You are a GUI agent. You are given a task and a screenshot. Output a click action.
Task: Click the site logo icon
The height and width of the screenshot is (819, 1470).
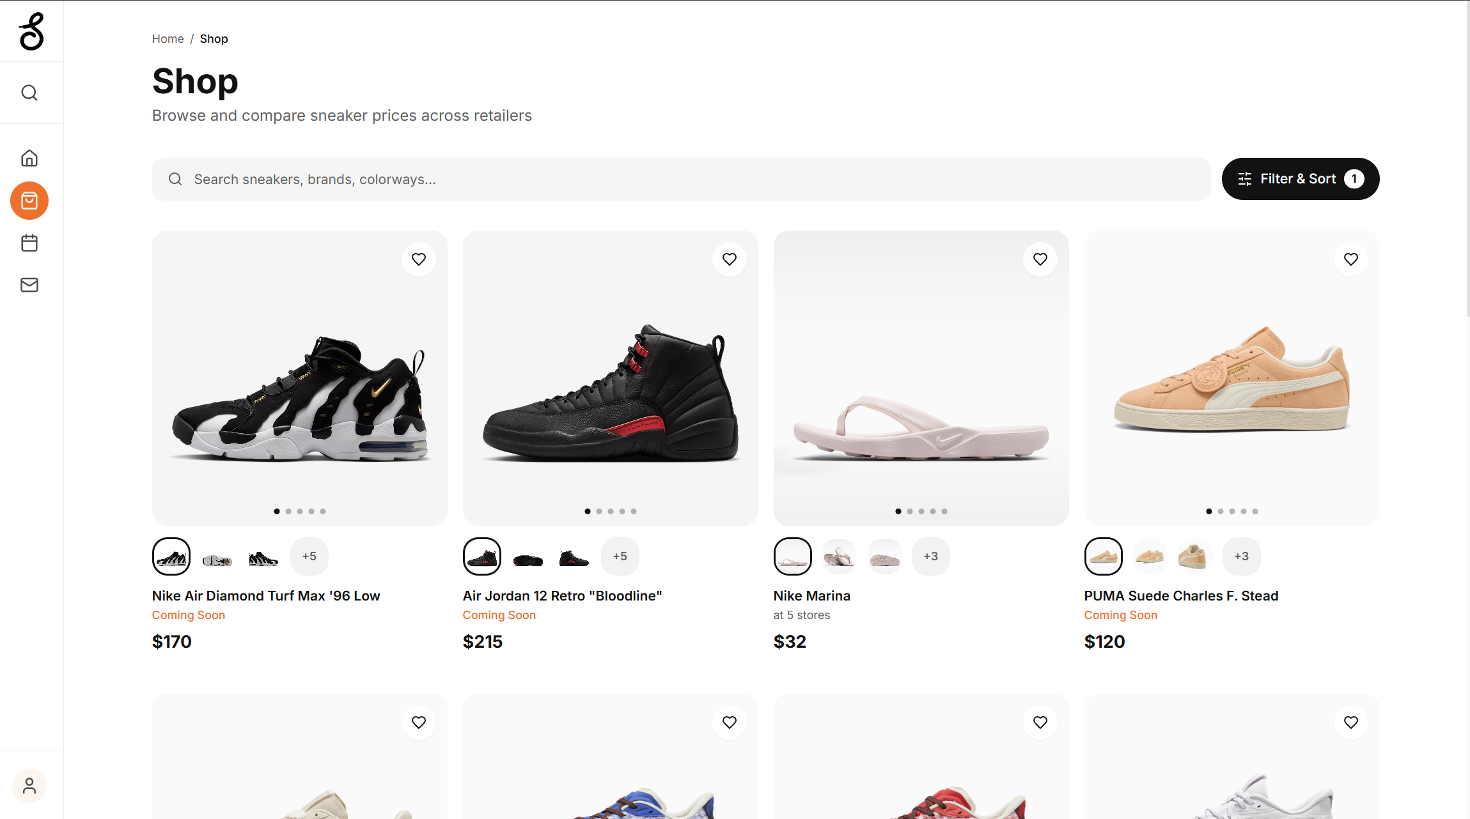[x=31, y=31]
